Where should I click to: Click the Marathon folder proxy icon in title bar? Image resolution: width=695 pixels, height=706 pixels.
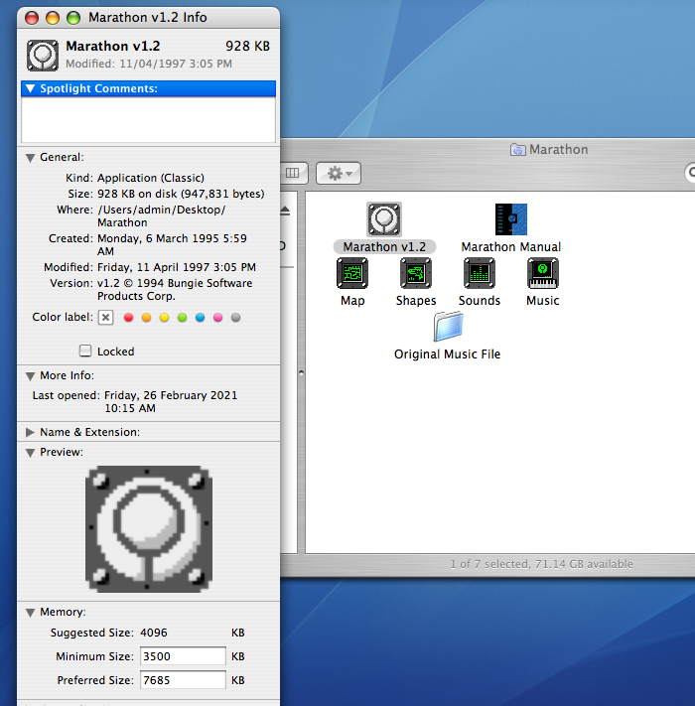tap(517, 150)
